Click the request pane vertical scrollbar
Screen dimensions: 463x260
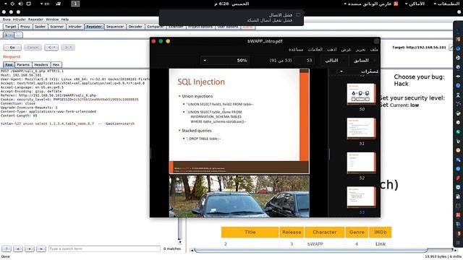pyautogui.click(x=180, y=228)
